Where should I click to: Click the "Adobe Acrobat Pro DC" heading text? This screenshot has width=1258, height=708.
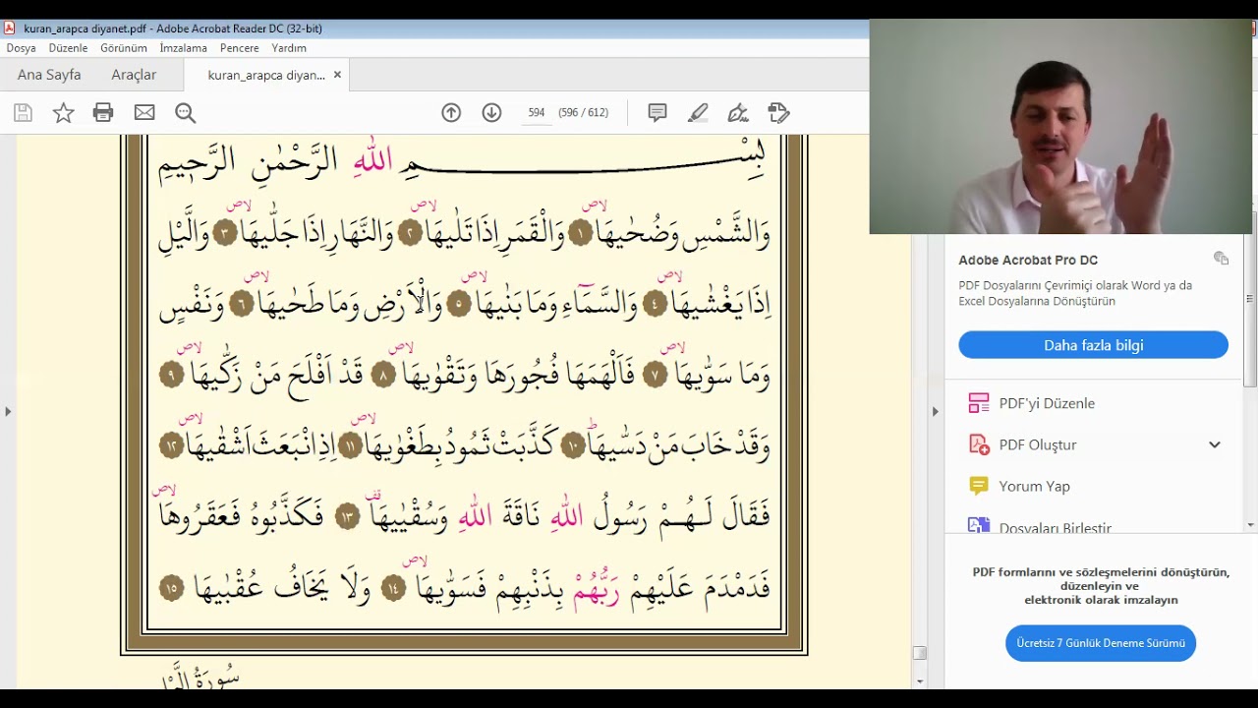pos(1028,260)
